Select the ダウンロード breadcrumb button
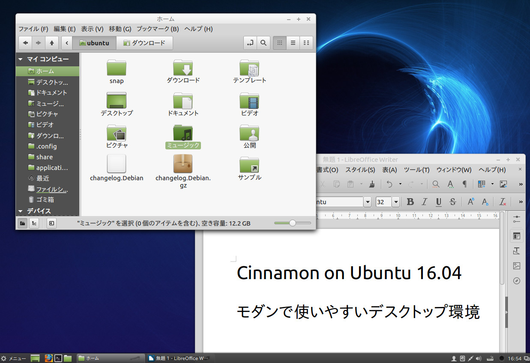 (144, 43)
